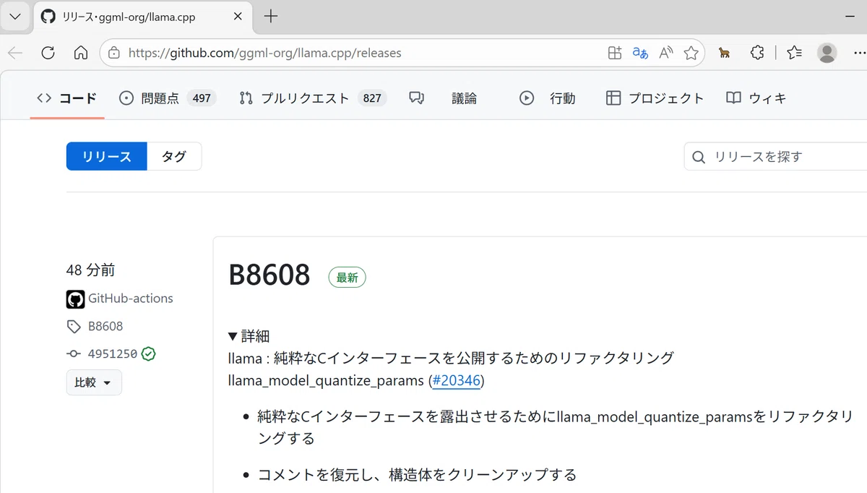Open a new browser tab

coord(271,16)
